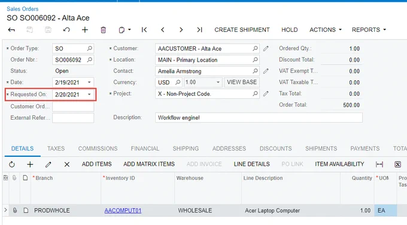Switch to the ADDRESSES tab
The image size is (407, 225).
point(229,148)
